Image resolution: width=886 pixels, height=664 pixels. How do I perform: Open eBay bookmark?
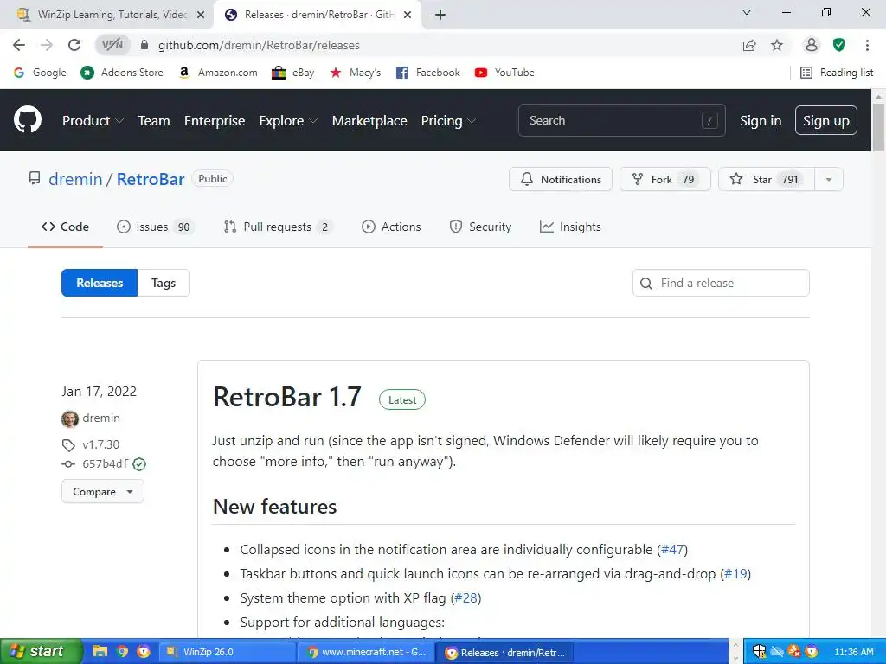(292, 73)
